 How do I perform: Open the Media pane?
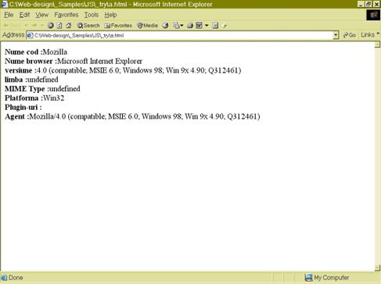pos(148,26)
